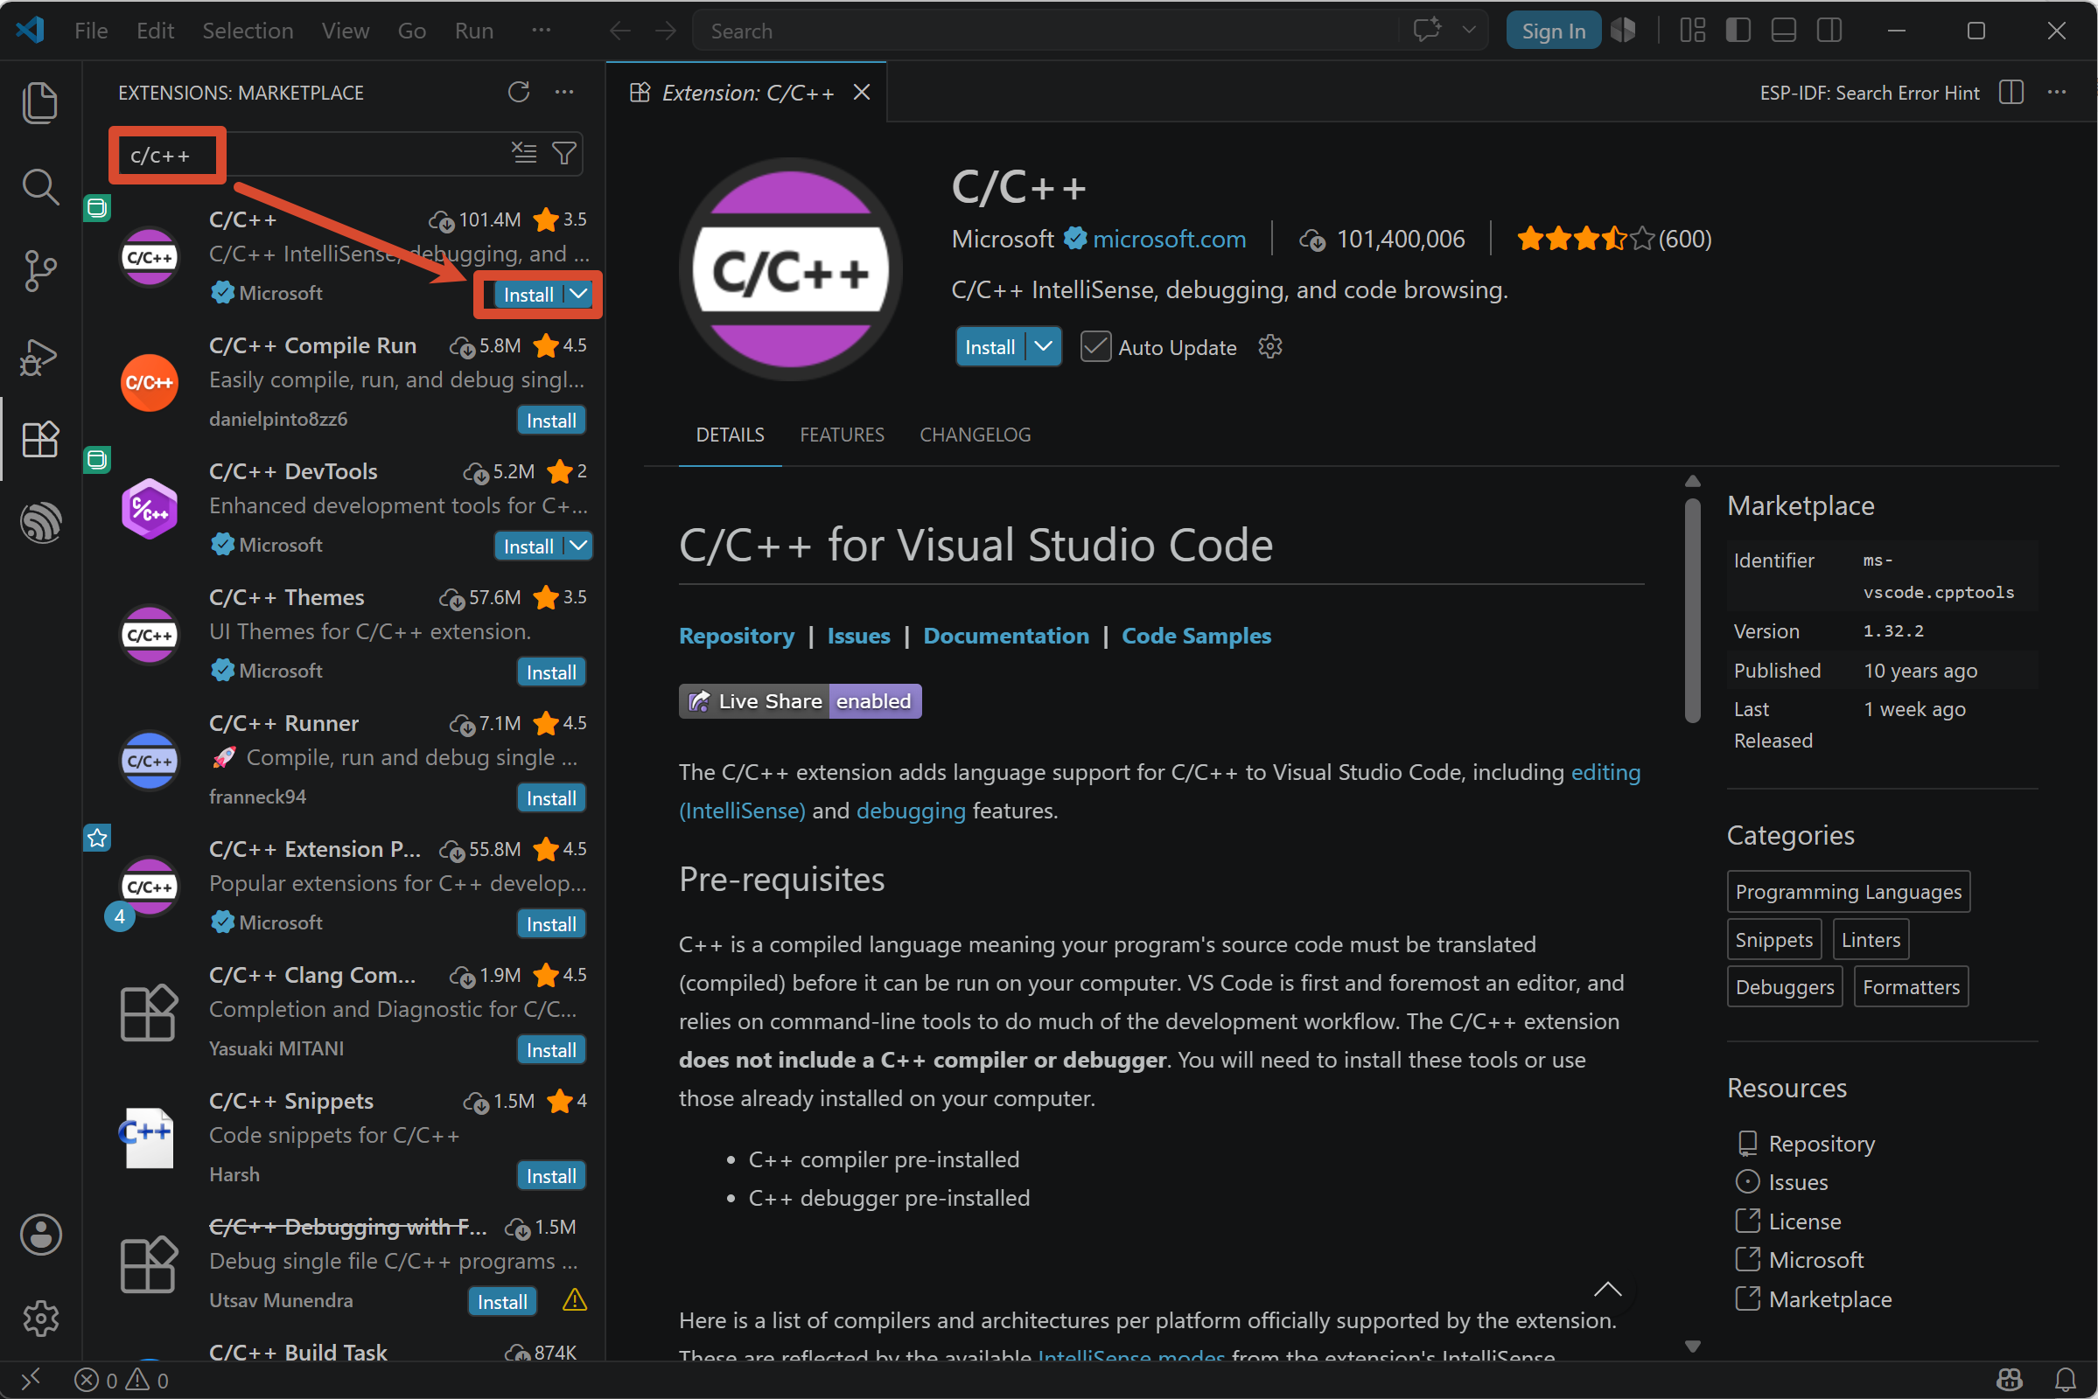
Task: Select the Programming Languages category tag
Action: pyautogui.click(x=1848, y=891)
